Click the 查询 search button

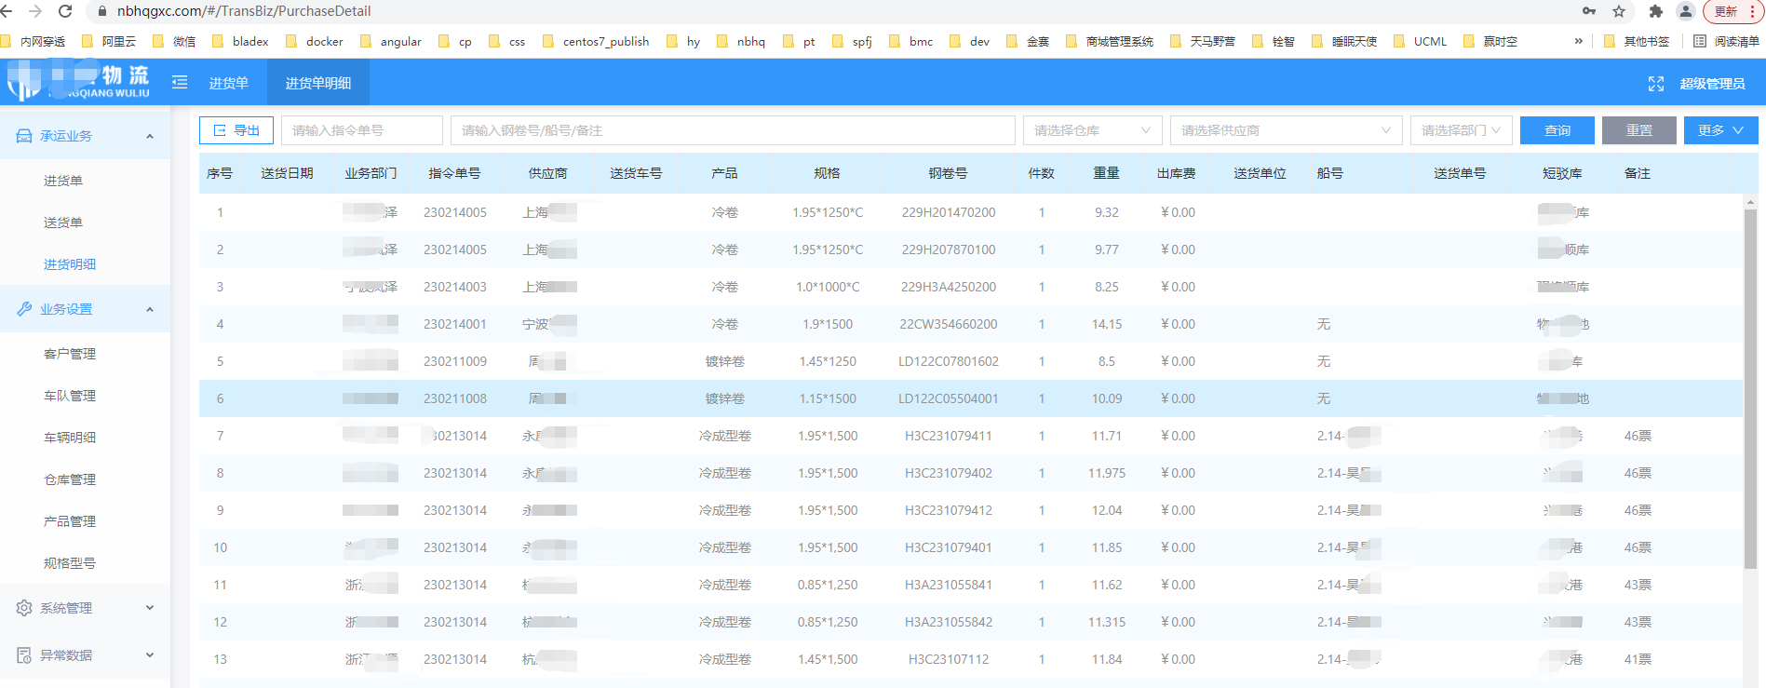1557,130
